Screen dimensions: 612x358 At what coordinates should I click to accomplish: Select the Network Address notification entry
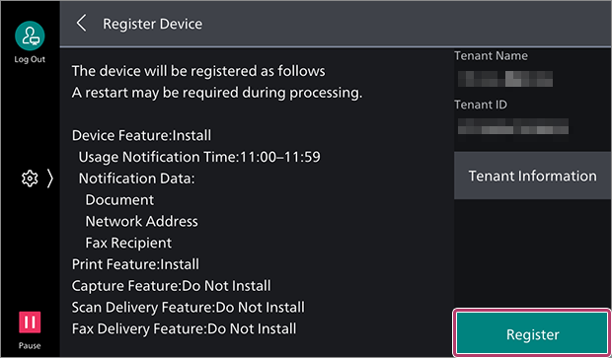pyautogui.click(x=141, y=222)
